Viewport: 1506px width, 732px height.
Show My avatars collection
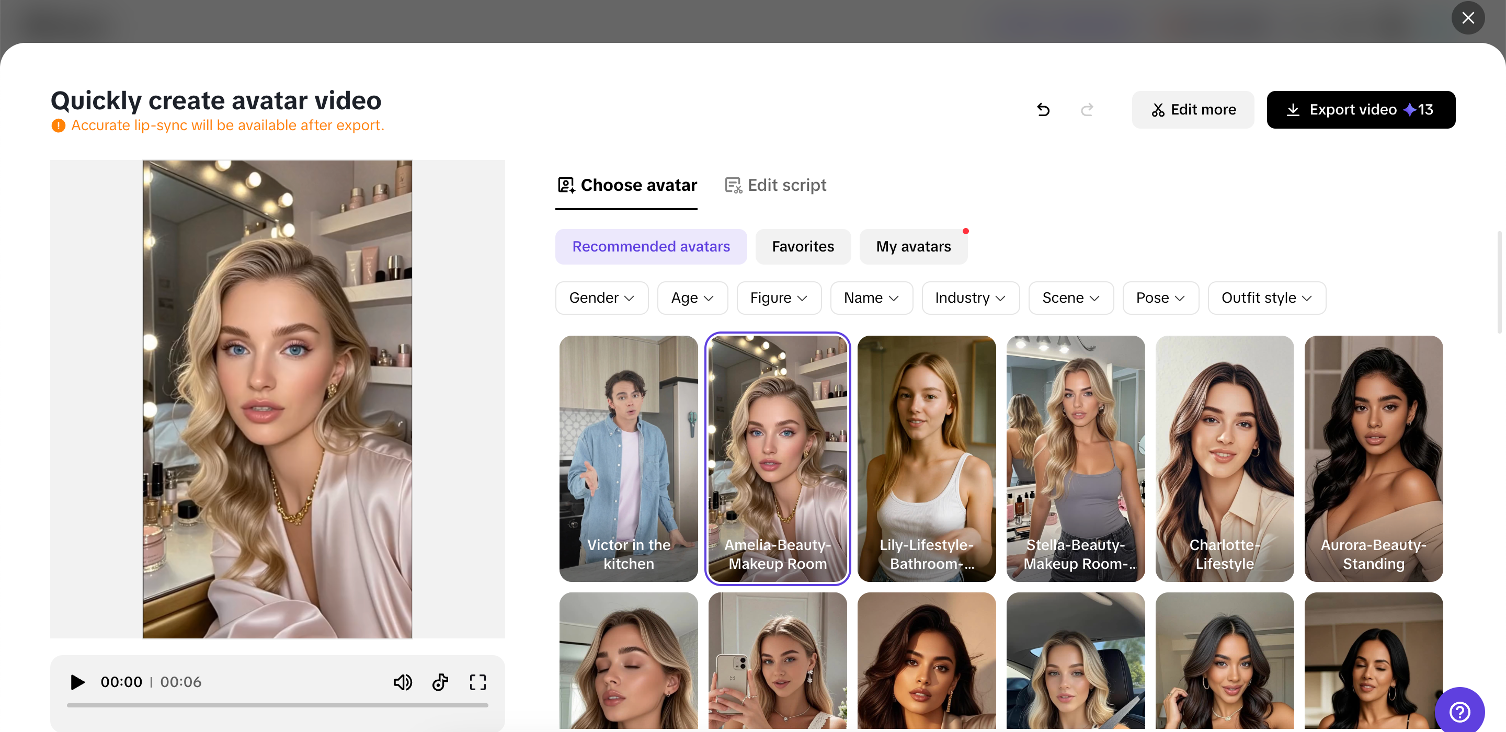click(x=912, y=246)
